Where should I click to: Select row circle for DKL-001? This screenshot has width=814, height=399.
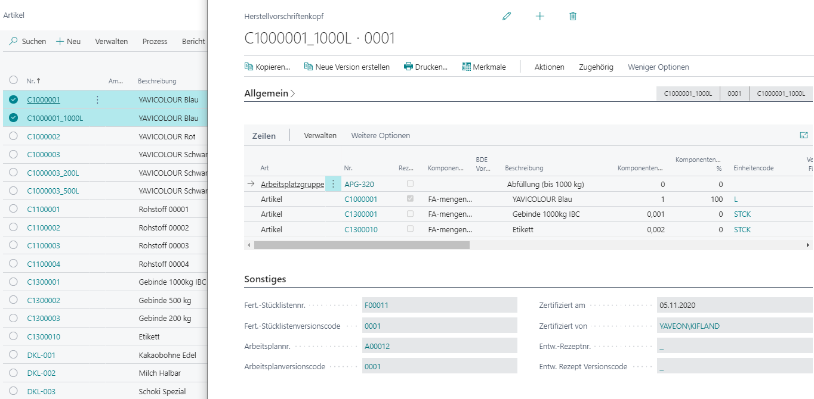pos(13,355)
